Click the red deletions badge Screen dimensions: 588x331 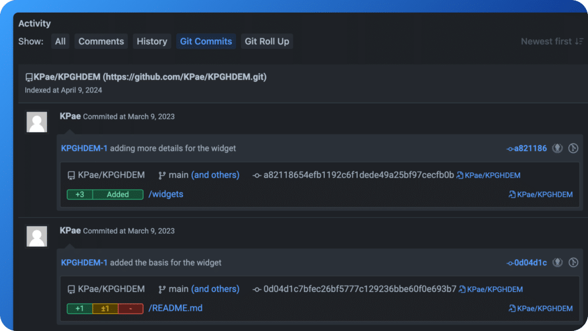[130, 309]
